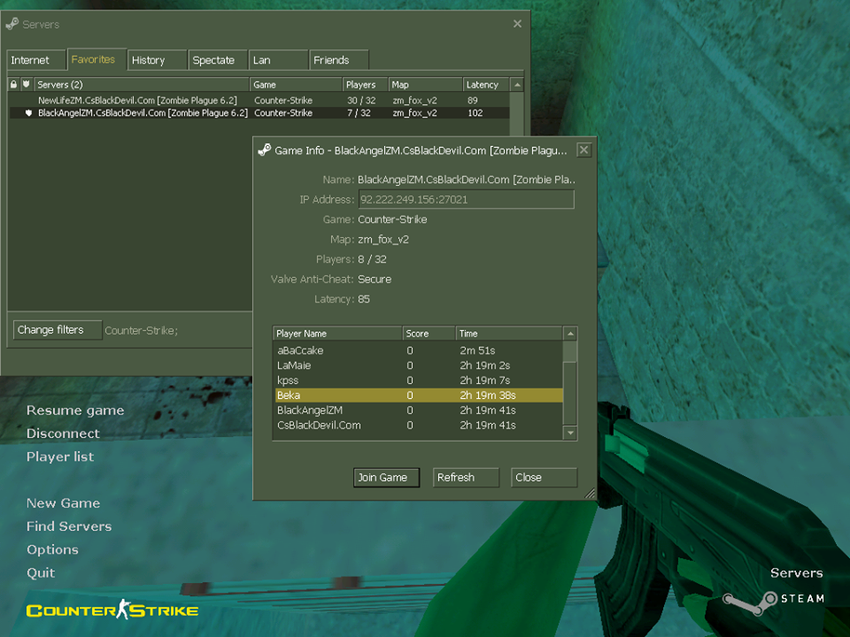Click latency value 102 in server list
The image size is (850, 637).
point(475,112)
